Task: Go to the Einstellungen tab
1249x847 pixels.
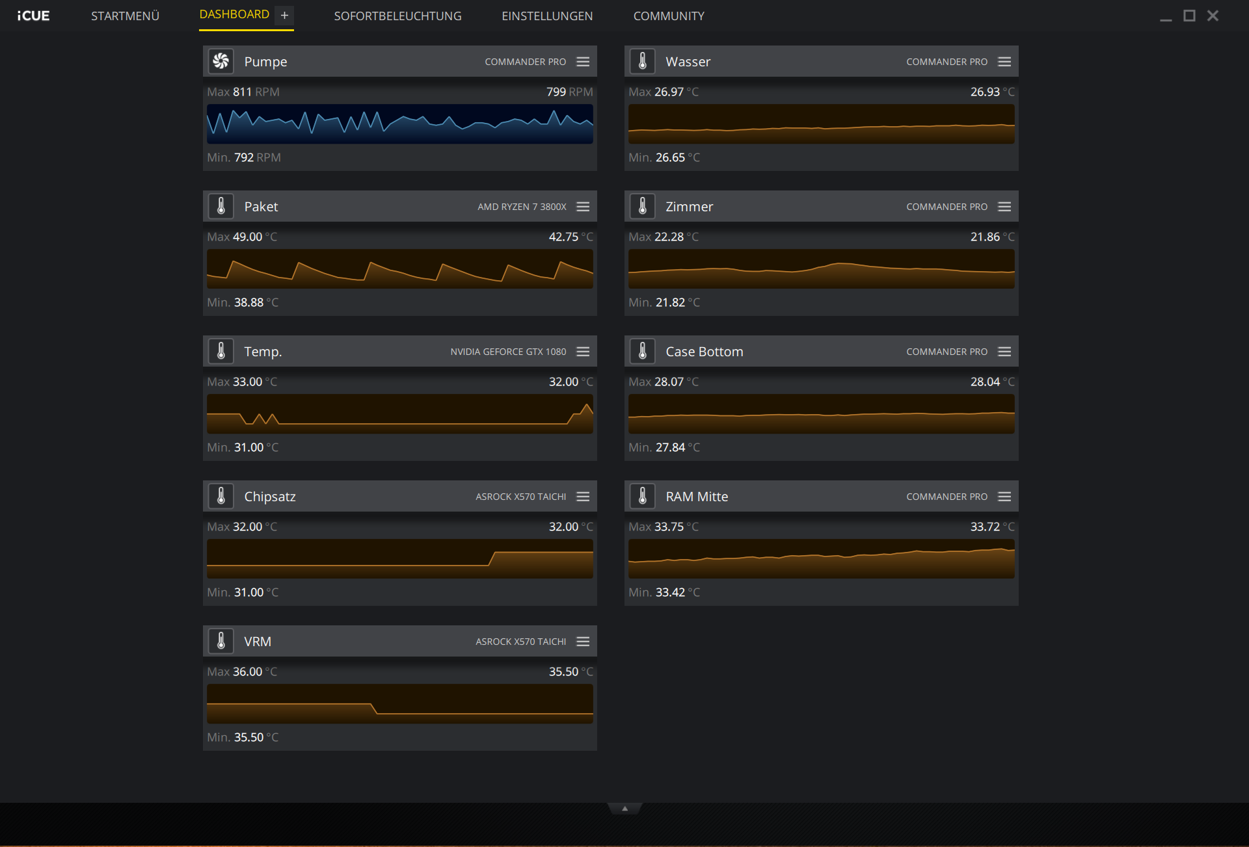Action: click(x=547, y=16)
